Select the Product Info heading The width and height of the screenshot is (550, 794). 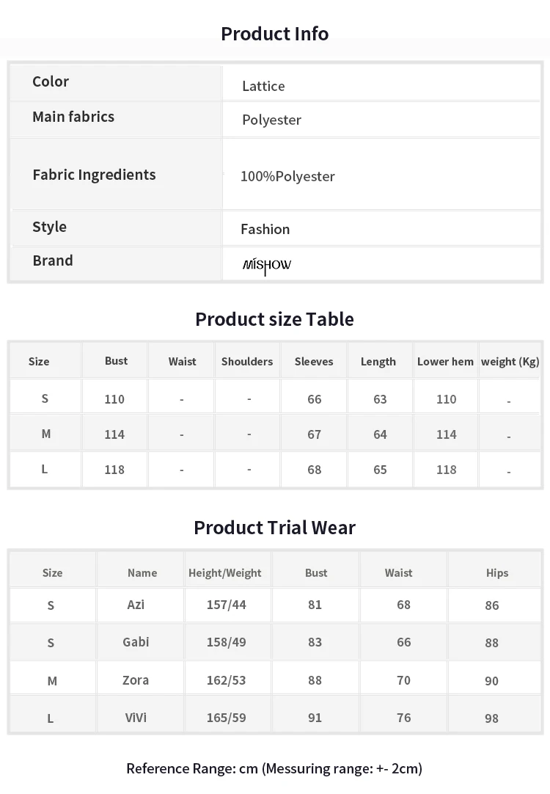(x=275, y=34)
